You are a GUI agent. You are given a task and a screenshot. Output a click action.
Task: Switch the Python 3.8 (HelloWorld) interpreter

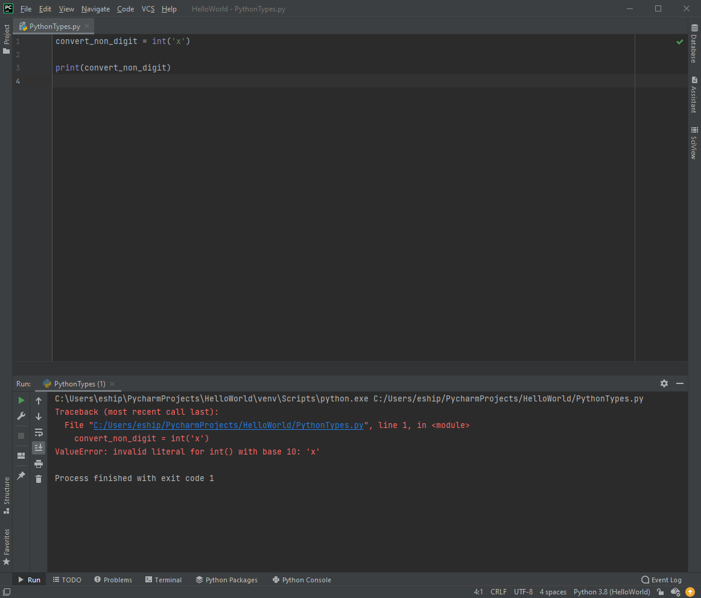tap(611, 592)
